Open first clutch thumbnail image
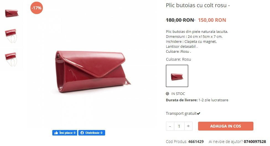This screenshot has height=146, width=270. tap(12, 13)
